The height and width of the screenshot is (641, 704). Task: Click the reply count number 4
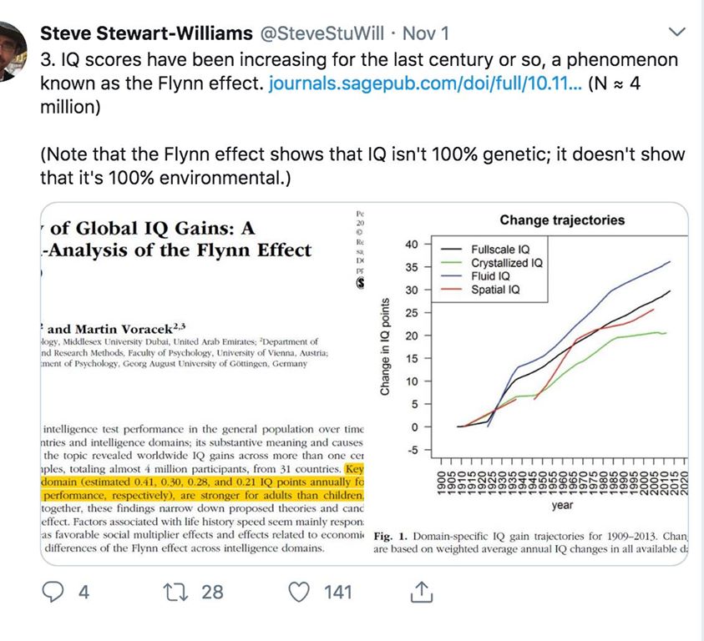(84, 592)
